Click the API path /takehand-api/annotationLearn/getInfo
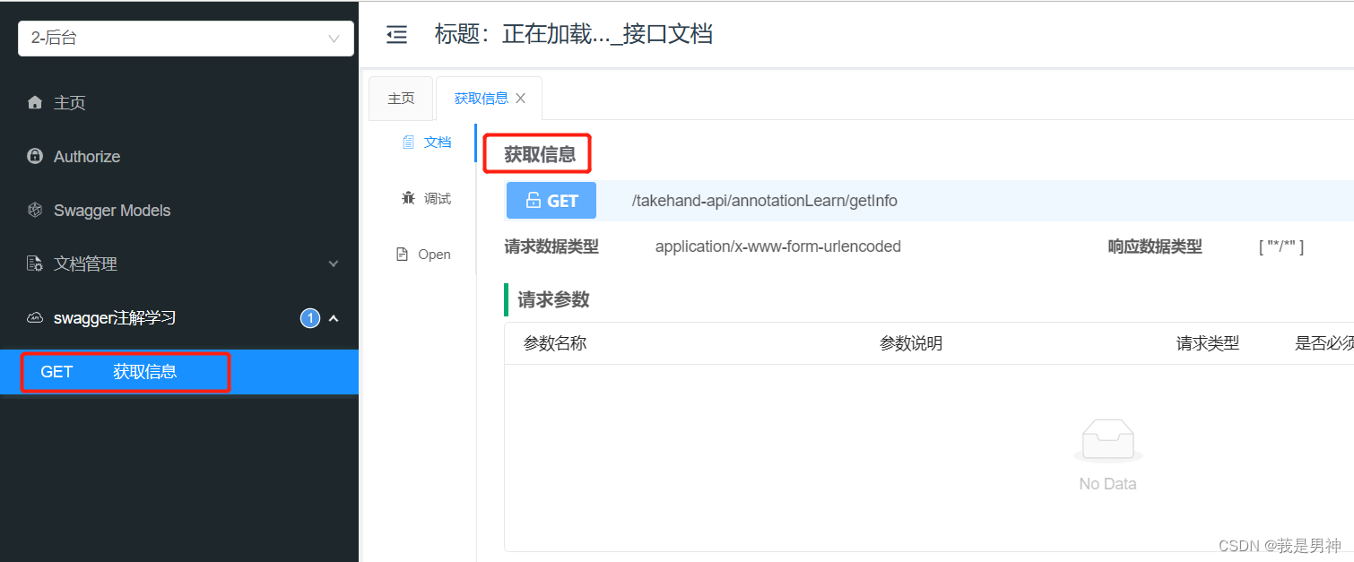This screenshot has height=562, width=1354. (x=764, y=200)
